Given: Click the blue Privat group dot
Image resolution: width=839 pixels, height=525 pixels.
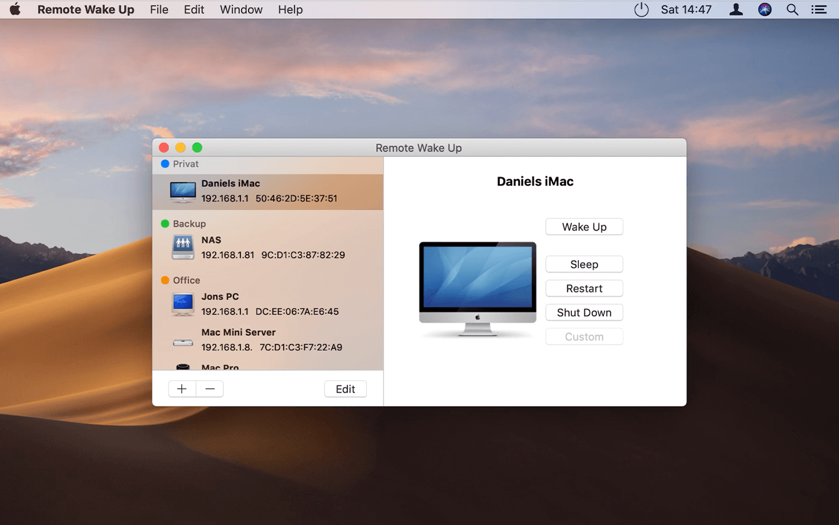Looking at the screenshot, I should tap(165, 164).
